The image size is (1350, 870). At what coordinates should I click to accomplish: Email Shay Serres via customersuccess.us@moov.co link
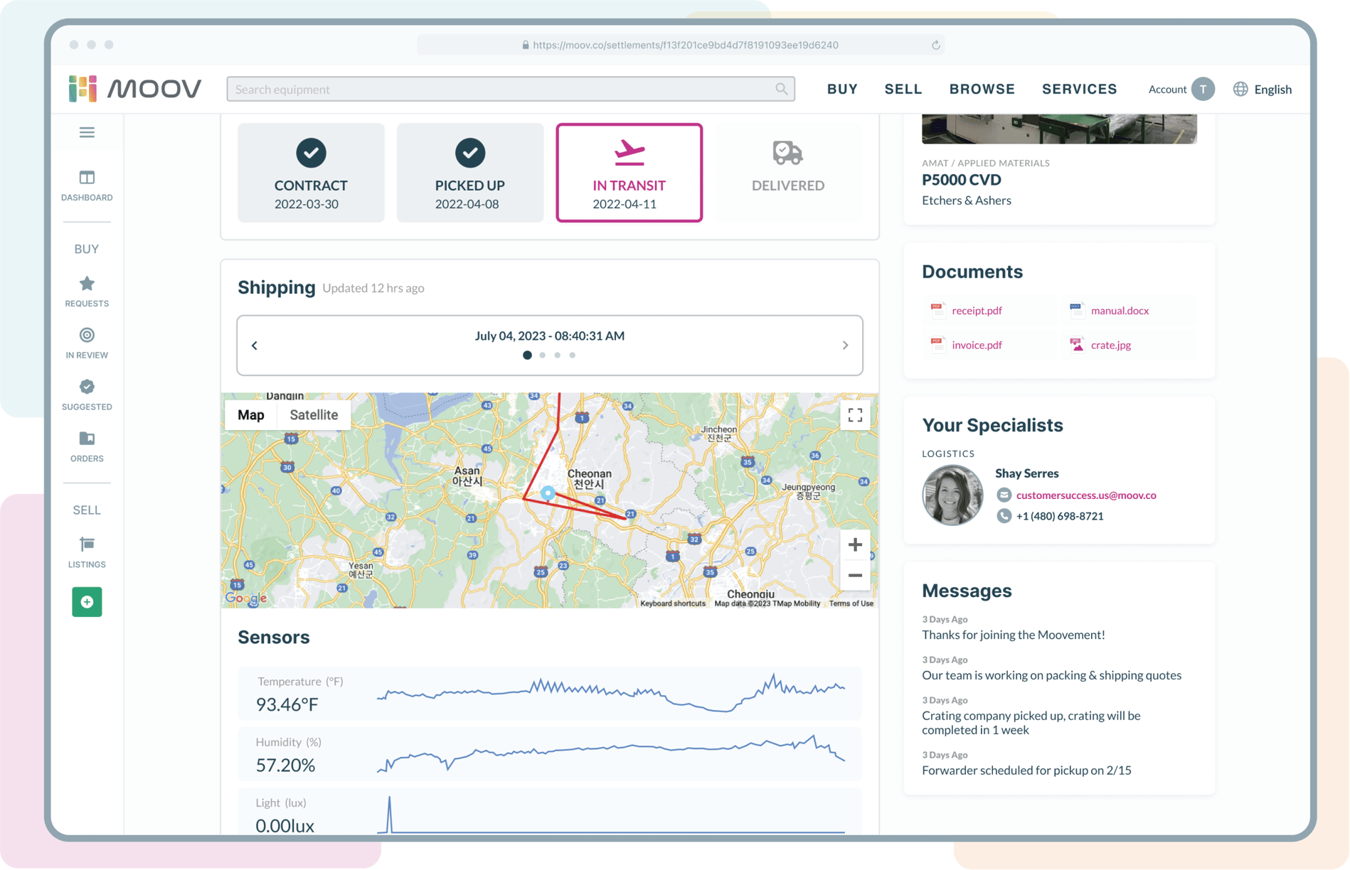click(x=1086, y=495)
